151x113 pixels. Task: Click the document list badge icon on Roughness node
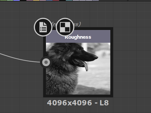pyautogui.click(x=43, y=27)
